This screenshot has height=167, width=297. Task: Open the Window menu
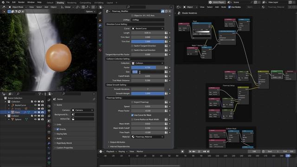[31, 2]
